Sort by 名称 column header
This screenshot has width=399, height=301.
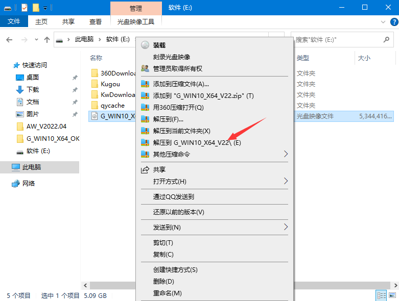coord(96,58)
